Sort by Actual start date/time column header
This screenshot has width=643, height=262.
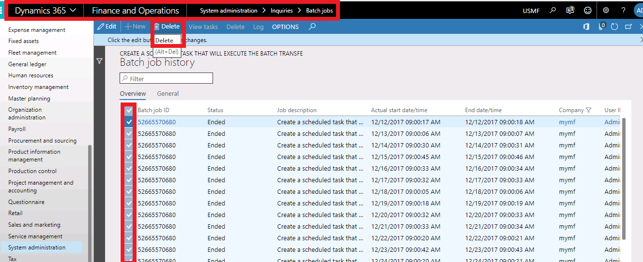point(399,110)
